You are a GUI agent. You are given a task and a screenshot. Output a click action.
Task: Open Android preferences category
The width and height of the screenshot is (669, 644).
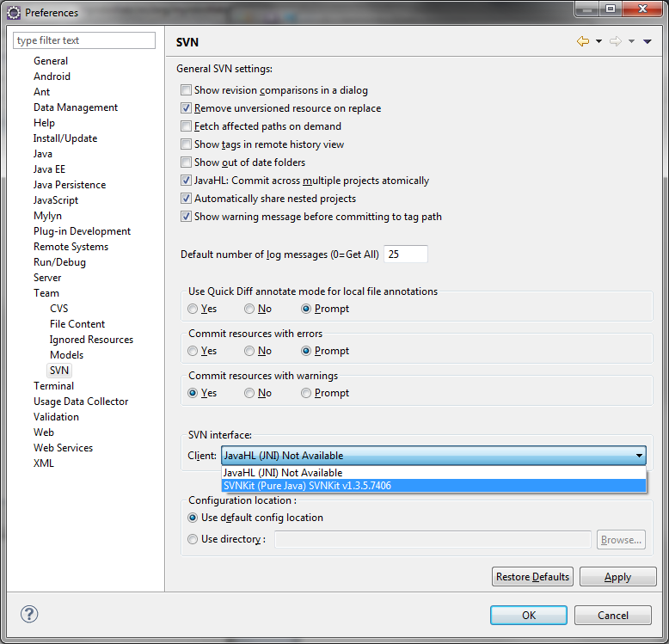click(x=52, y=77)
